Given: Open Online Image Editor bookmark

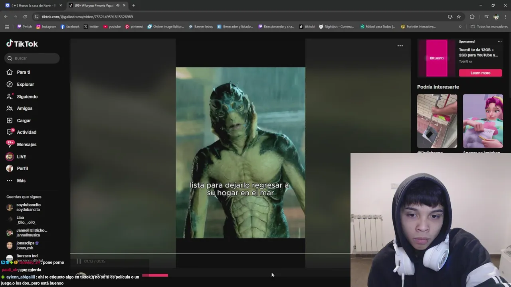Looking at the screenshot, I should coord(166,27).
